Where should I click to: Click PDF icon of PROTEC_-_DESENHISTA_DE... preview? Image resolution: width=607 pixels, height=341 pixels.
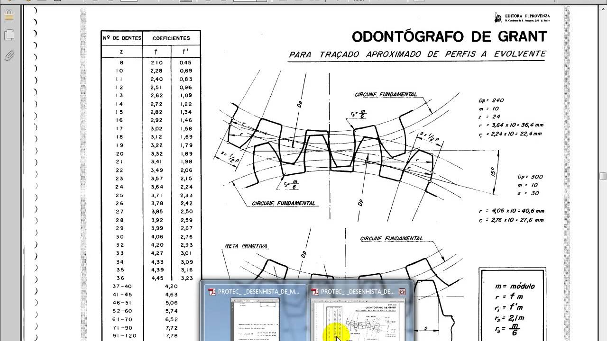pyautogui.click(x=315, y=292)
